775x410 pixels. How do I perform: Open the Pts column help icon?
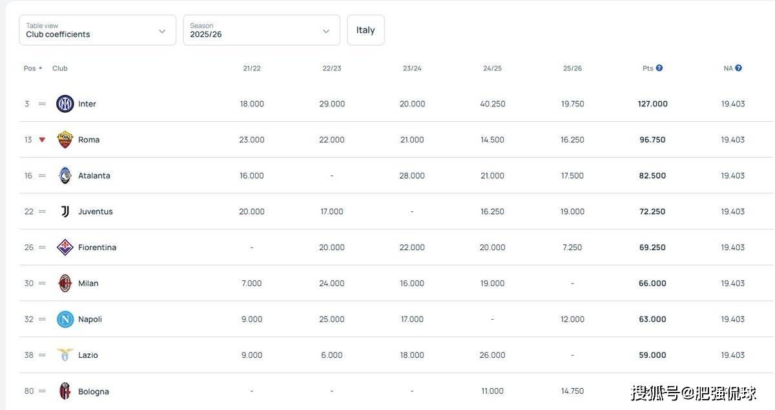(x=659, y=68)
